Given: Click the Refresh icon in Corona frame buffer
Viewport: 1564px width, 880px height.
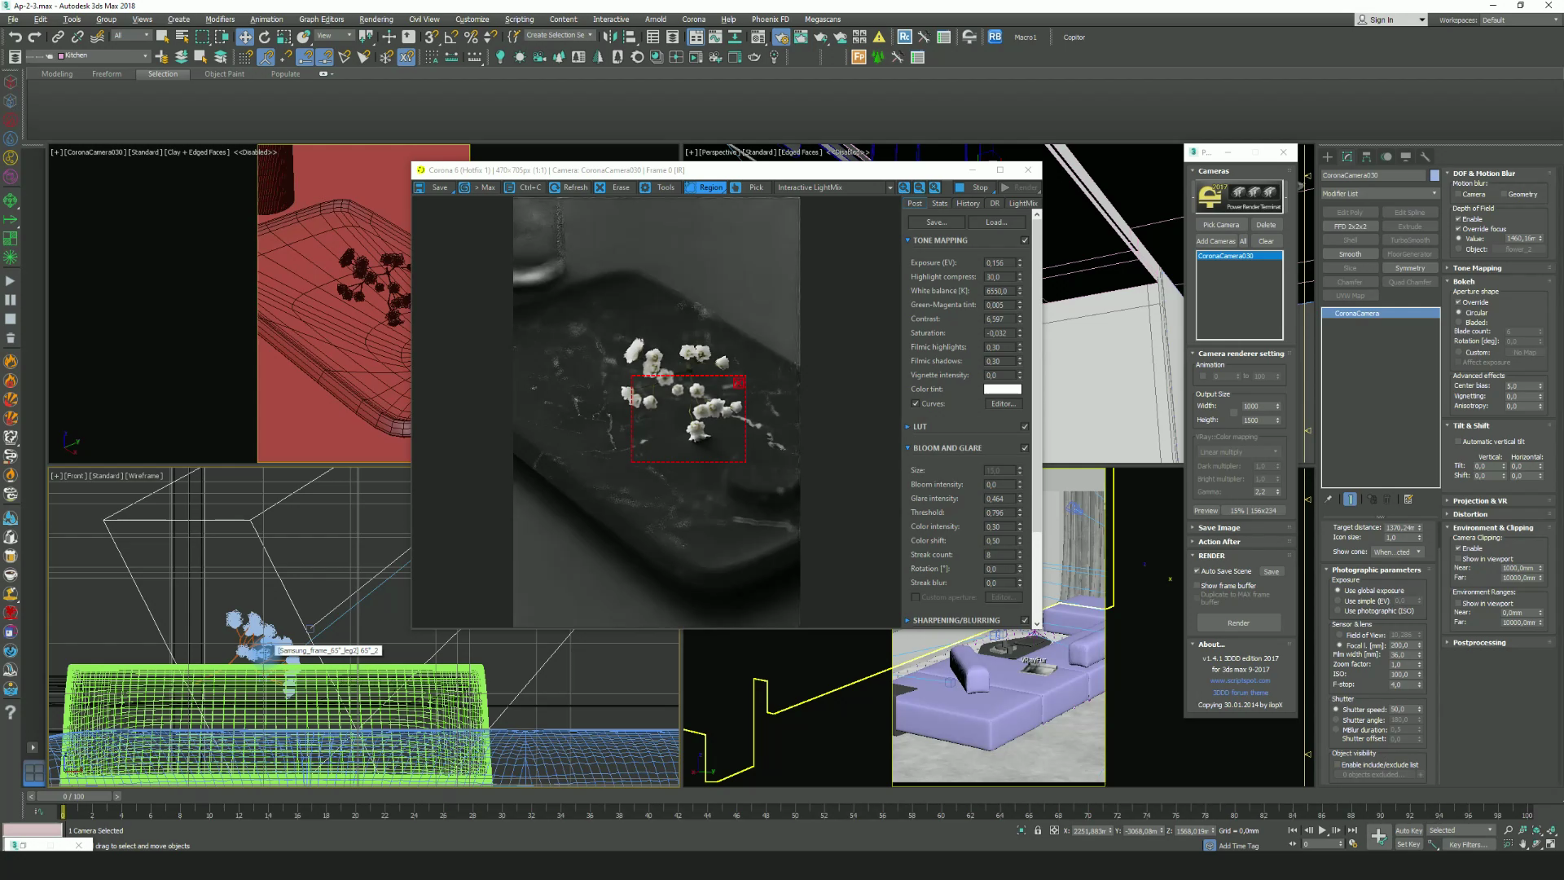Looking at the screenshot, I should [x=555, y=187].
